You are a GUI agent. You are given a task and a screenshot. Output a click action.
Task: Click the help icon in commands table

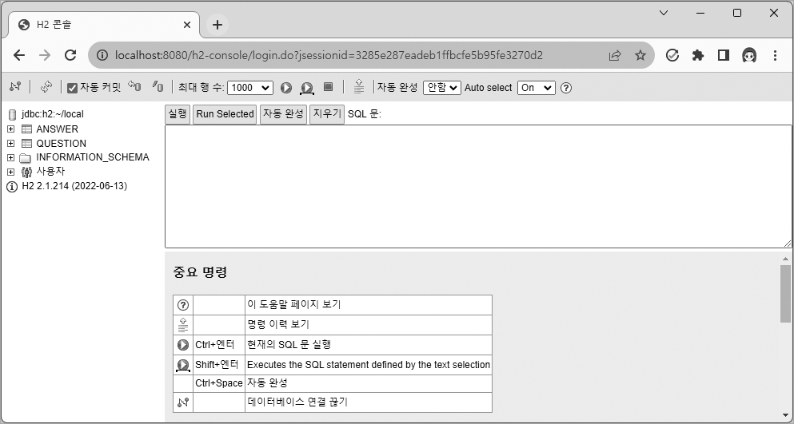coord(183,304)
